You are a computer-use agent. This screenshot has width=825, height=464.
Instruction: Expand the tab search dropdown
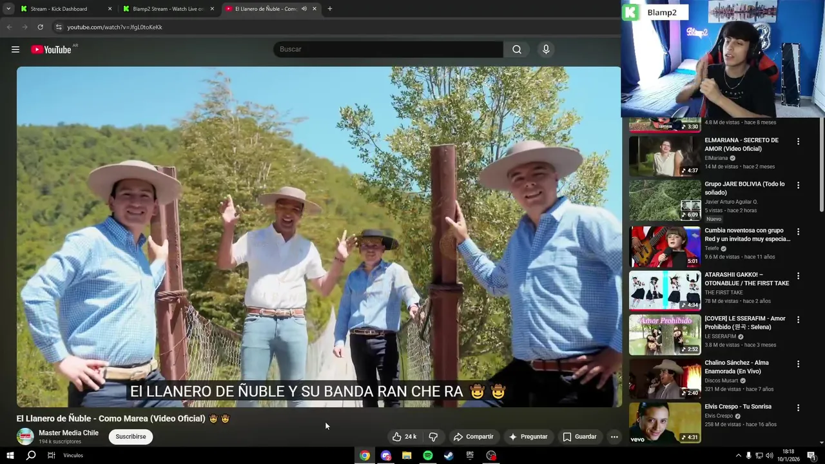[8, 9]
